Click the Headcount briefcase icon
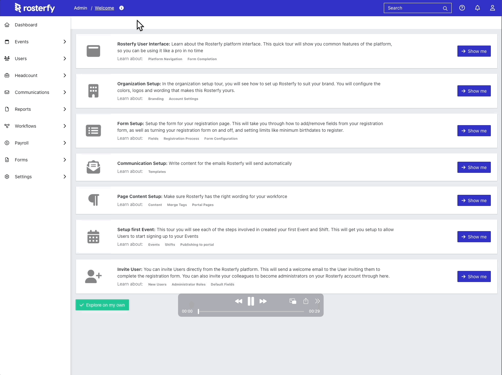This screenshot has width=502, height=375. (x=7, y=75)
